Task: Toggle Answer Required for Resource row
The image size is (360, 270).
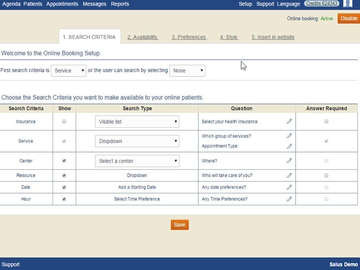Action: click(x=326, y=175)
